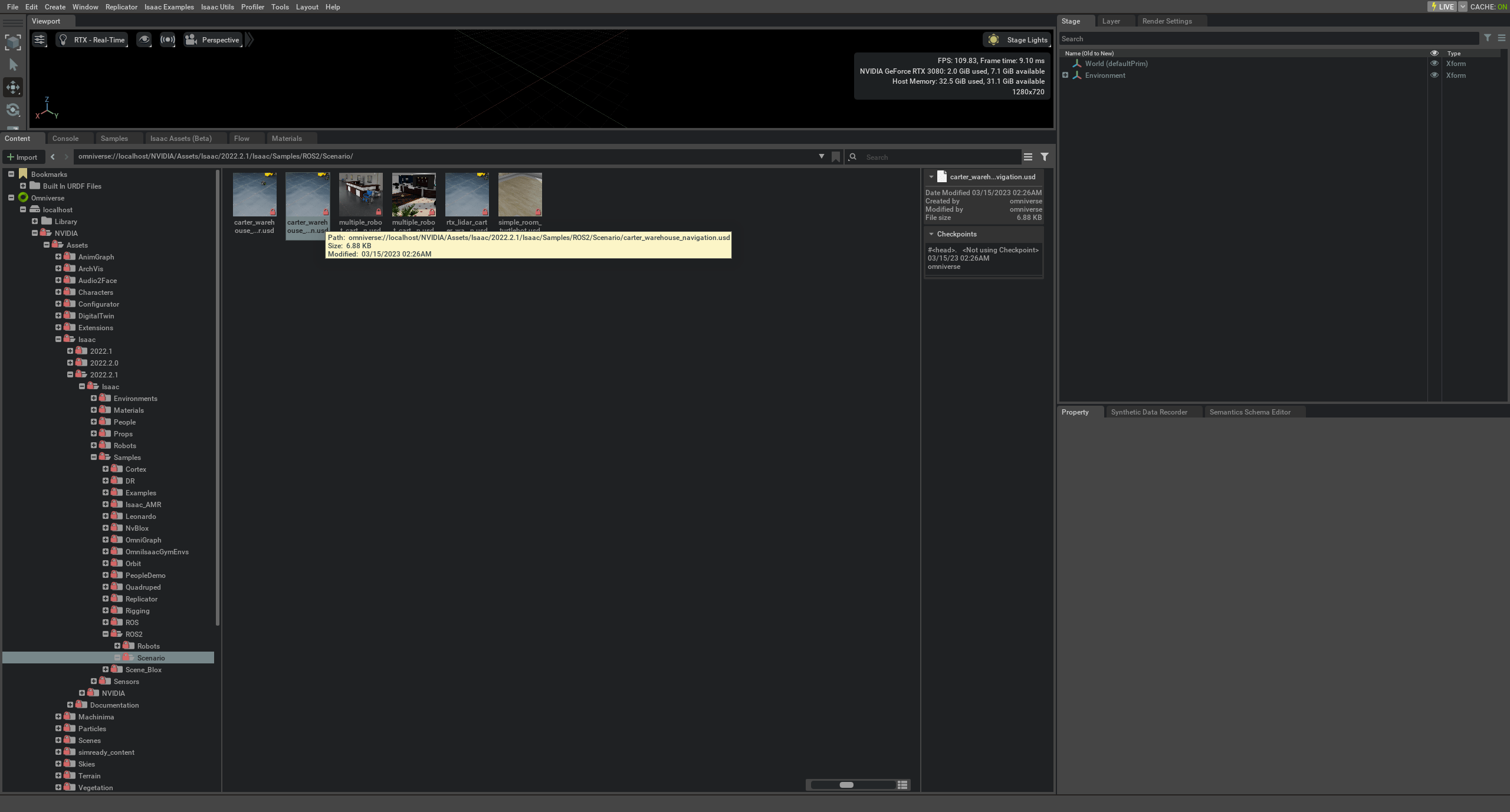Image resolution: width=1510 pixels, height=812 pixels.
Task: Toggle visibility of Environment prim
Action: [x=1434, y=75]
